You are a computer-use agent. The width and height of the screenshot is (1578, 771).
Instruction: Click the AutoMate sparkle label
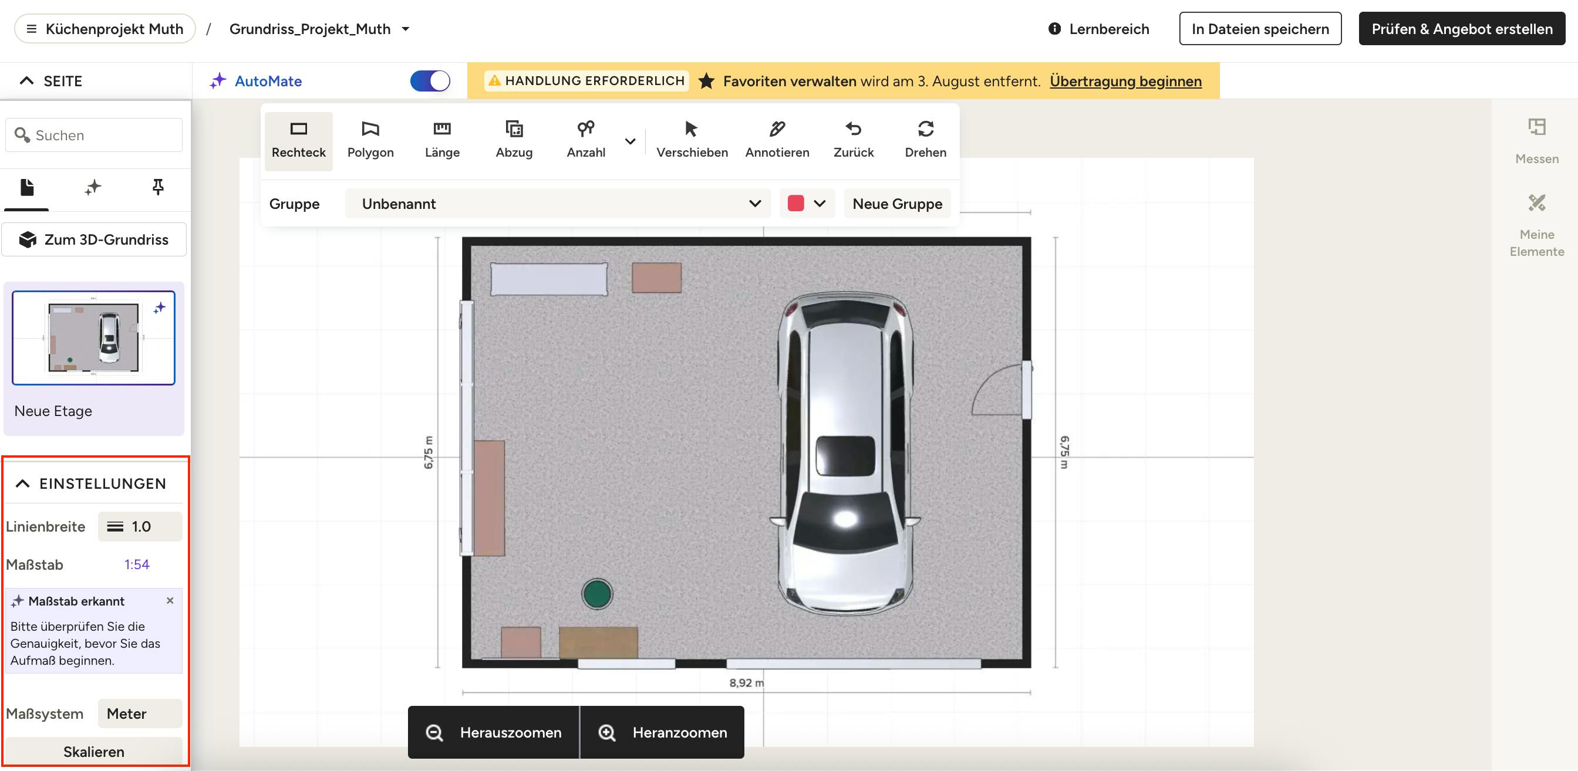pos(256,81)
